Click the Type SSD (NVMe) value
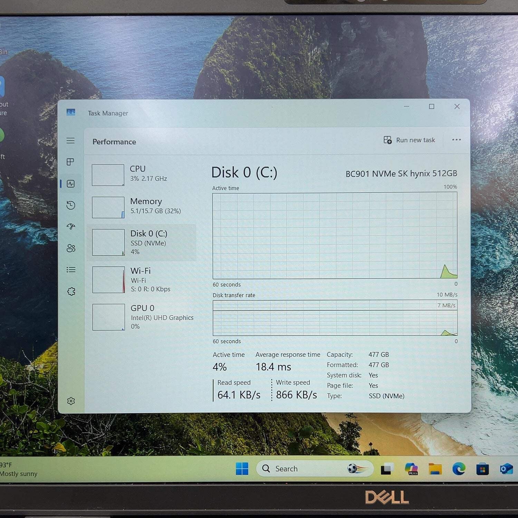 386,396
